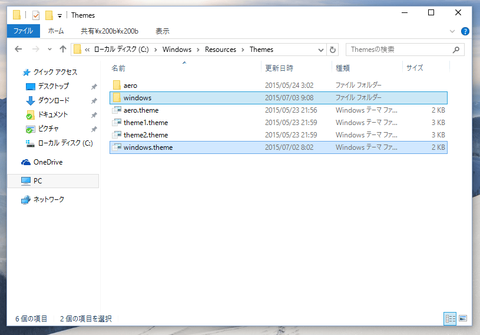Click pin icon next to ピクチャ

point(94,129)
